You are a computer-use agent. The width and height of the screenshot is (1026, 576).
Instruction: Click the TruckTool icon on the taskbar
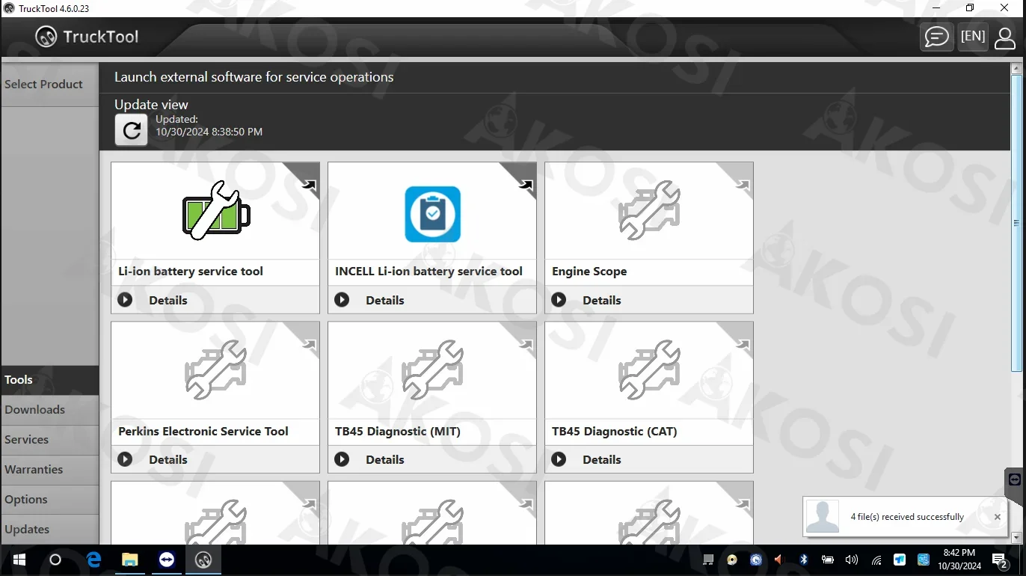203,560
